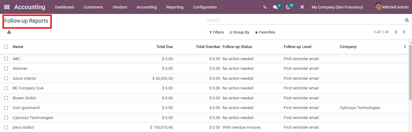Open the activities clock icon
The width and height of the screenshot is (412, 132).
pos(288,7)
